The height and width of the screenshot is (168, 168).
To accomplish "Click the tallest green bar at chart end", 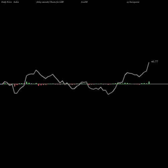I will [149, 83].
